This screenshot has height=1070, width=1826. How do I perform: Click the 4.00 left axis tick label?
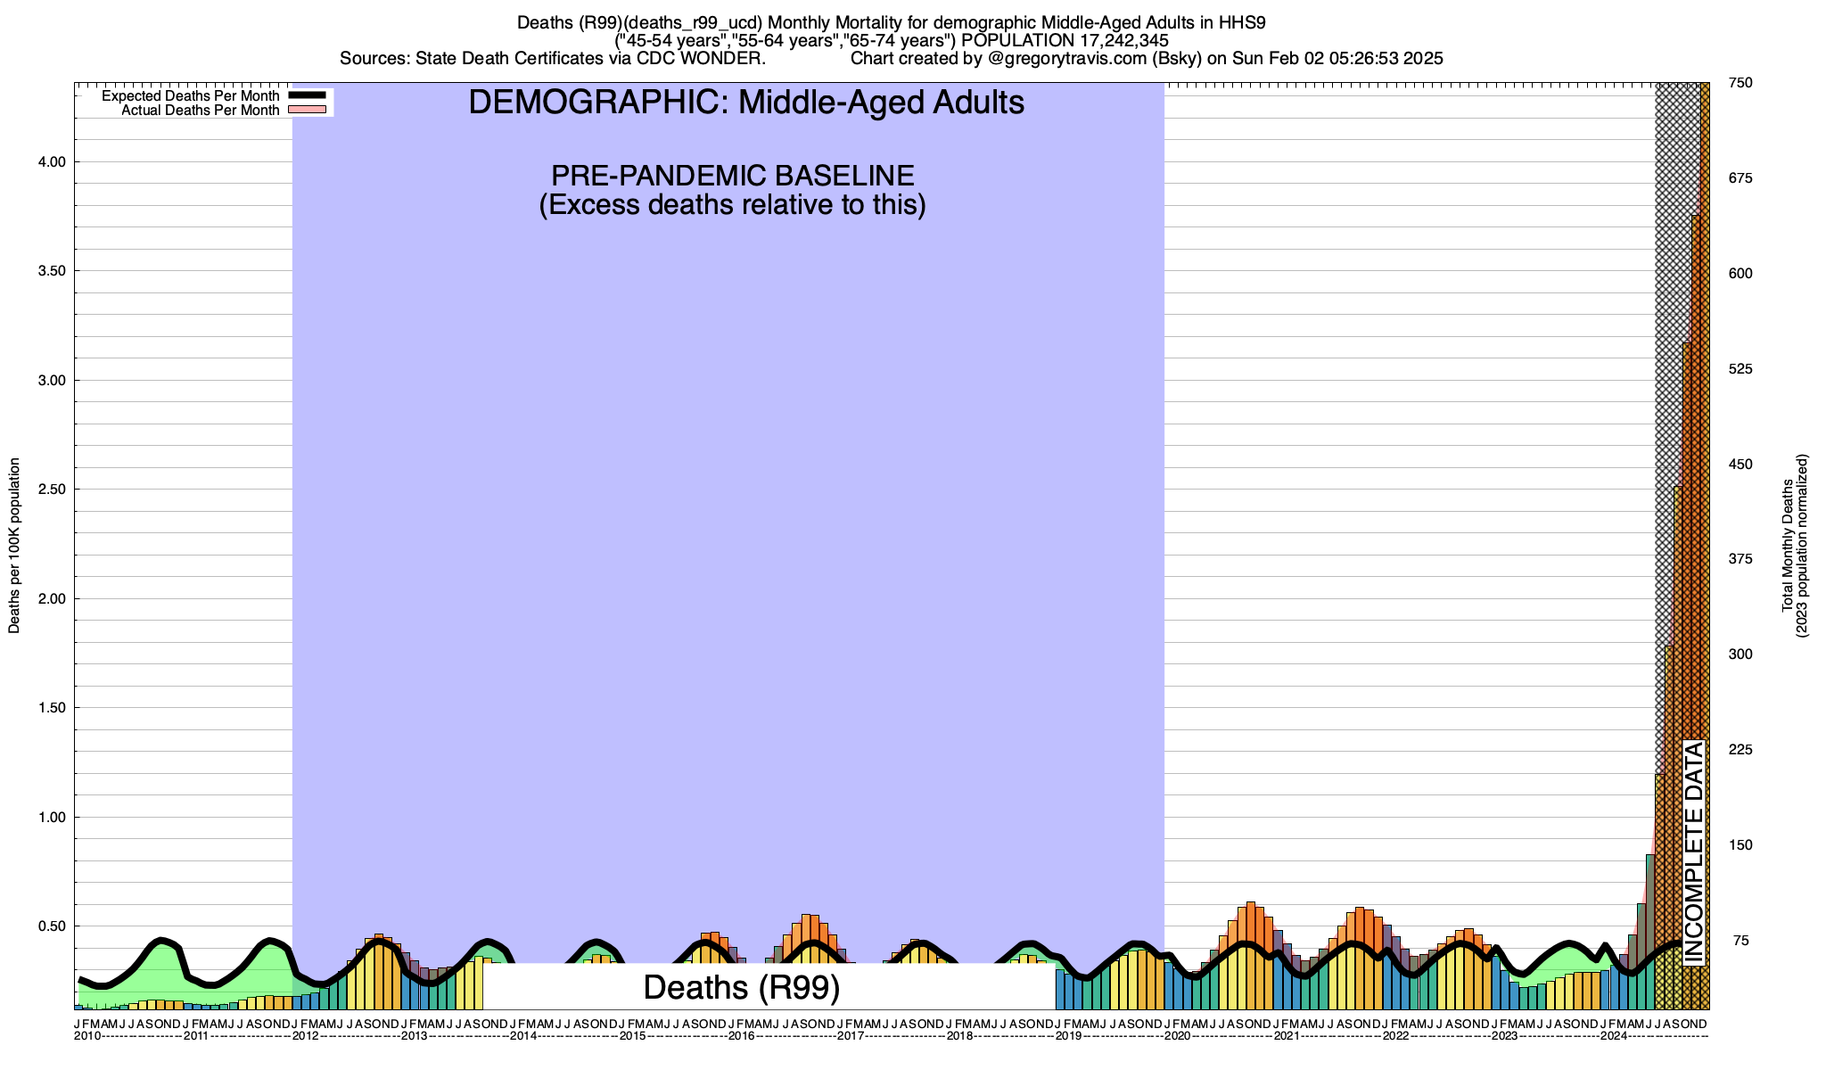[x=52, y=162]
